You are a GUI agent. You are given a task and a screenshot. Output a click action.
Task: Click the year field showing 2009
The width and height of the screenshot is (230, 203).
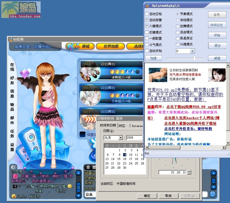pyautogui.click(x=134, y=138)
